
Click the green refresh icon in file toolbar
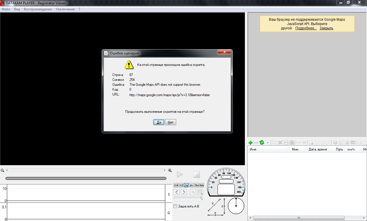pyautogui.click(x=262, y=142)
